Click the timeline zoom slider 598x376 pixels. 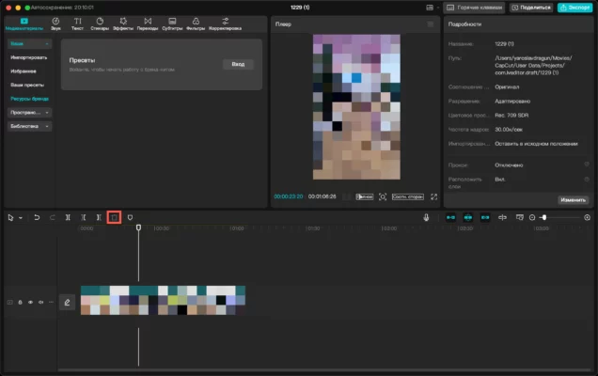tap(561, 217)
